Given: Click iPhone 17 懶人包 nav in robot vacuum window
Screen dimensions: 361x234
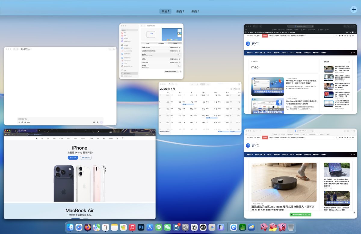Looking at the screenshot, I should [260, 154].
